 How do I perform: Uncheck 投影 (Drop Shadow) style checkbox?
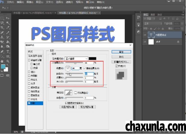point(29,103)
